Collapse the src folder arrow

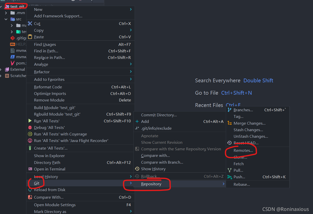[6, 19]
